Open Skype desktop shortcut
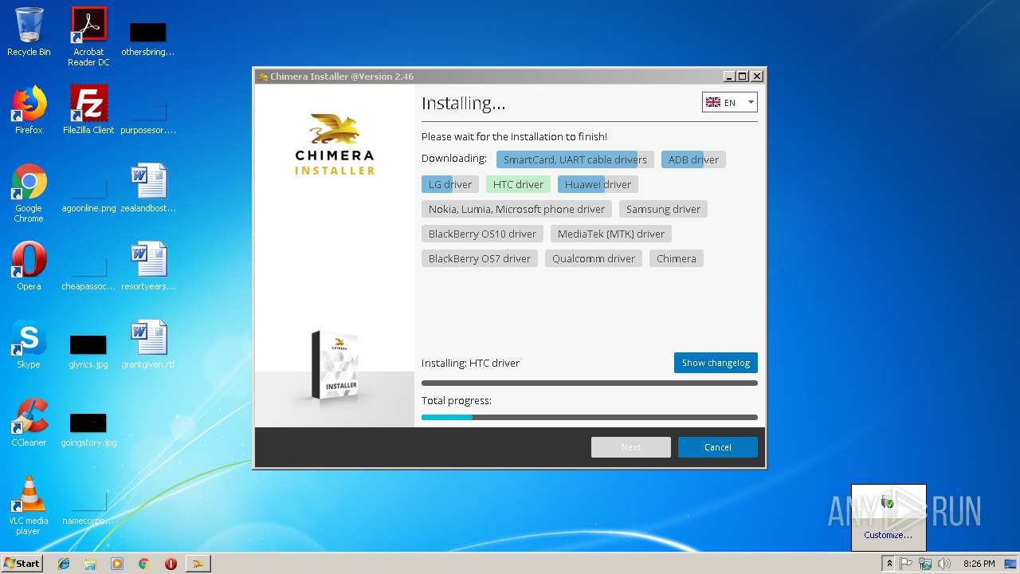This screenshot has height=574, width=1020. coord(29,344)
